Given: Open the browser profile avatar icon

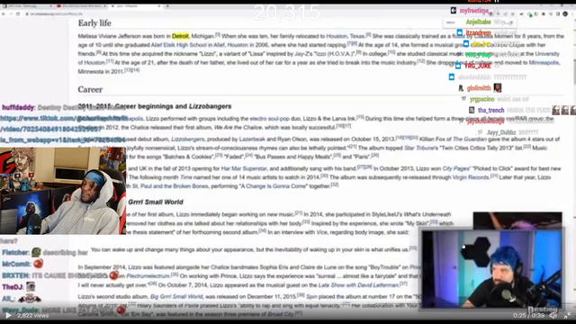Looking at the screenshot, I should (565, 14).
